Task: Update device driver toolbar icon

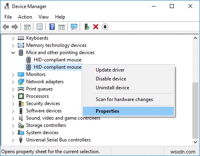Action: 87,27
